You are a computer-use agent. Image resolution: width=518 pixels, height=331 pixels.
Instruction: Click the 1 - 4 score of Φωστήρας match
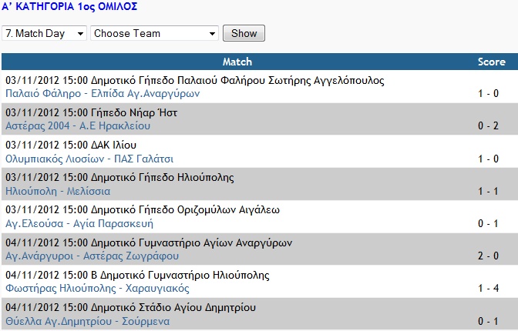coord(488,289)
